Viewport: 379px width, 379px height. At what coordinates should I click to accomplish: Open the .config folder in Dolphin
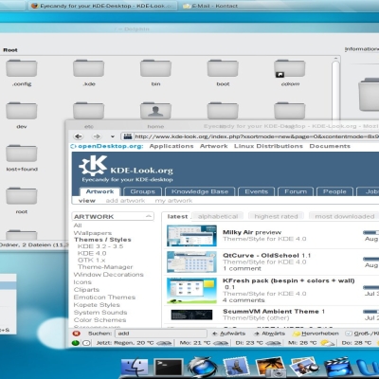[x=22, y=73]
